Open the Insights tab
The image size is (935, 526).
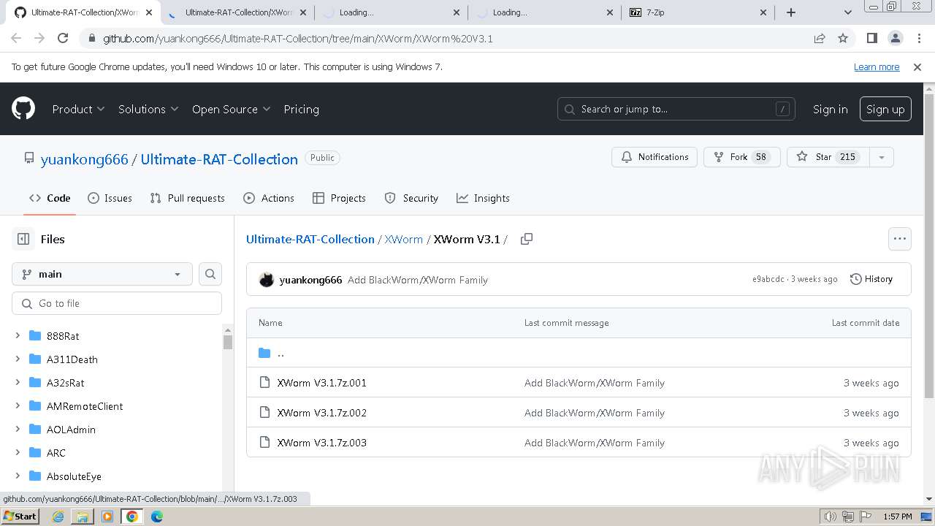click(483, 198)
